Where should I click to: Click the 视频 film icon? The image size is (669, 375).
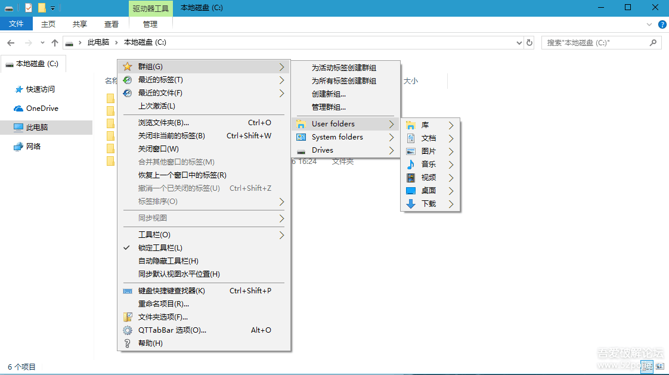pos(411,178)
